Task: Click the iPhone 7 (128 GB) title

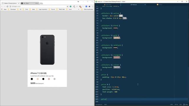Action: click(38, 73)
